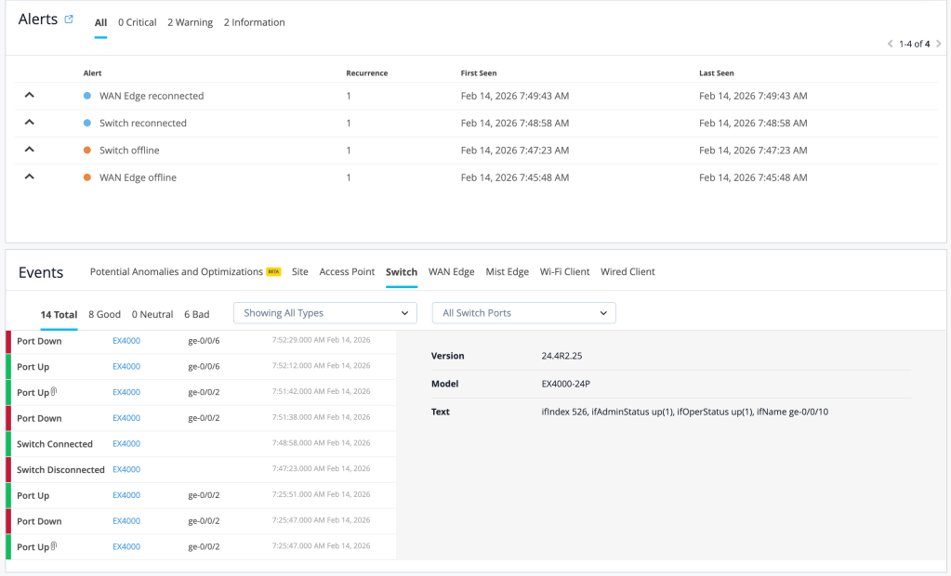Open EX4000 link in Switch Disconnected row
This screenshot has width=951, height=576.
click(x=126, y=469)
